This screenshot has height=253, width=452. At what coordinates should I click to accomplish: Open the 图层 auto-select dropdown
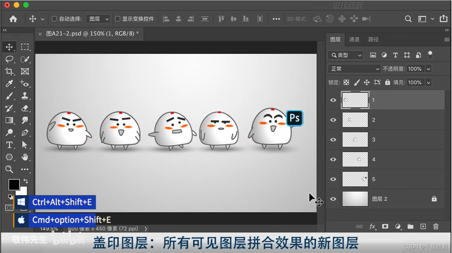click(98, 19)
